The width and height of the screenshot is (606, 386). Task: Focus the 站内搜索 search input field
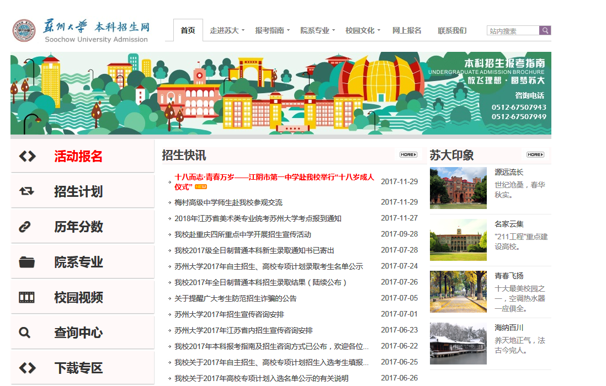pyautogui.click(x=513, y=31)
